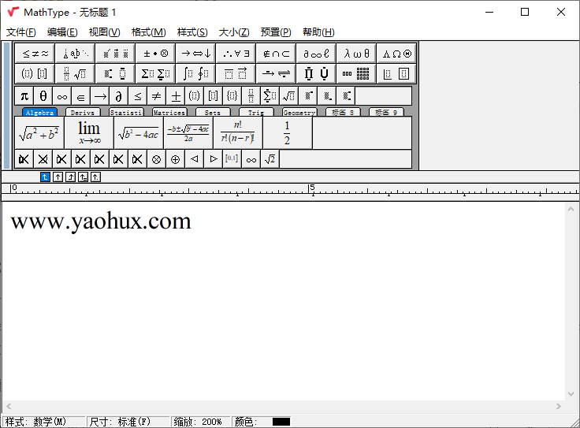The height and width of the screenshot is (428, 580).
Task: Insert the not-equal sign from the small bar
Action: 157,96
